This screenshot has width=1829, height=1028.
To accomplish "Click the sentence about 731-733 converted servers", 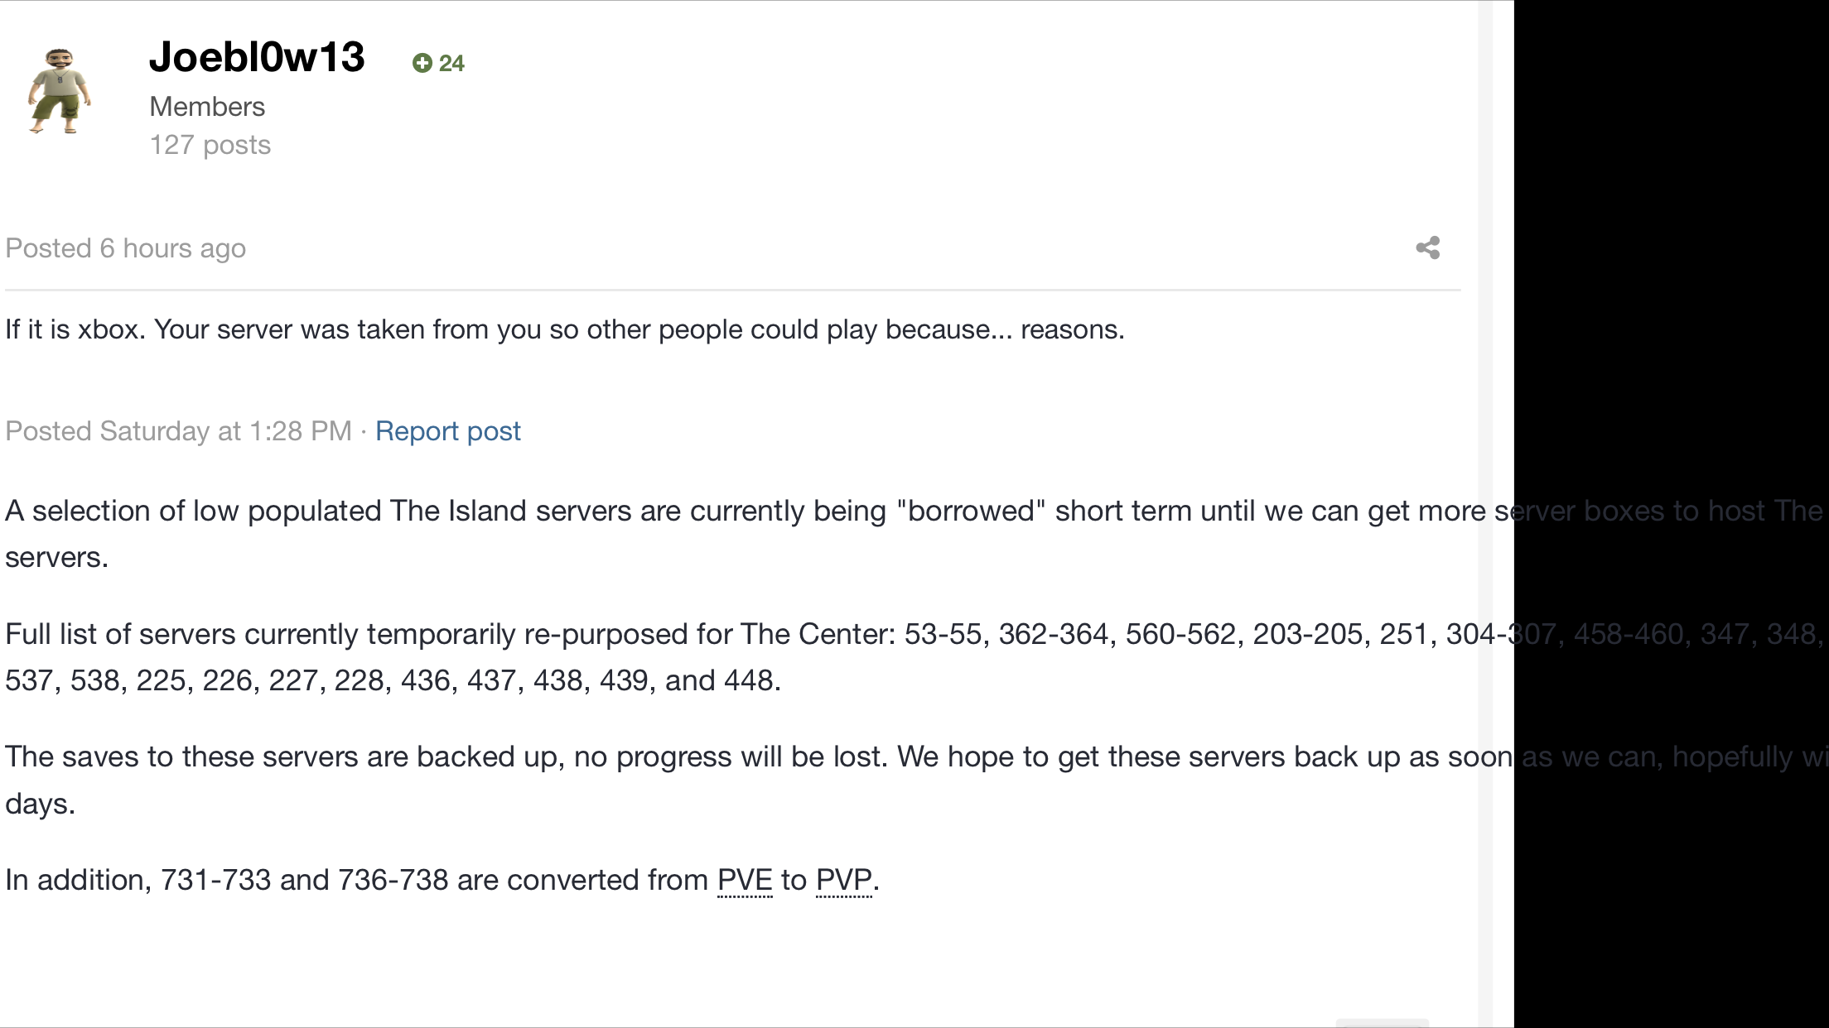I will point(442,880).
